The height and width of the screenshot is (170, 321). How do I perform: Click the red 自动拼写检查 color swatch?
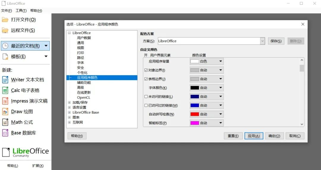point(195,114)
